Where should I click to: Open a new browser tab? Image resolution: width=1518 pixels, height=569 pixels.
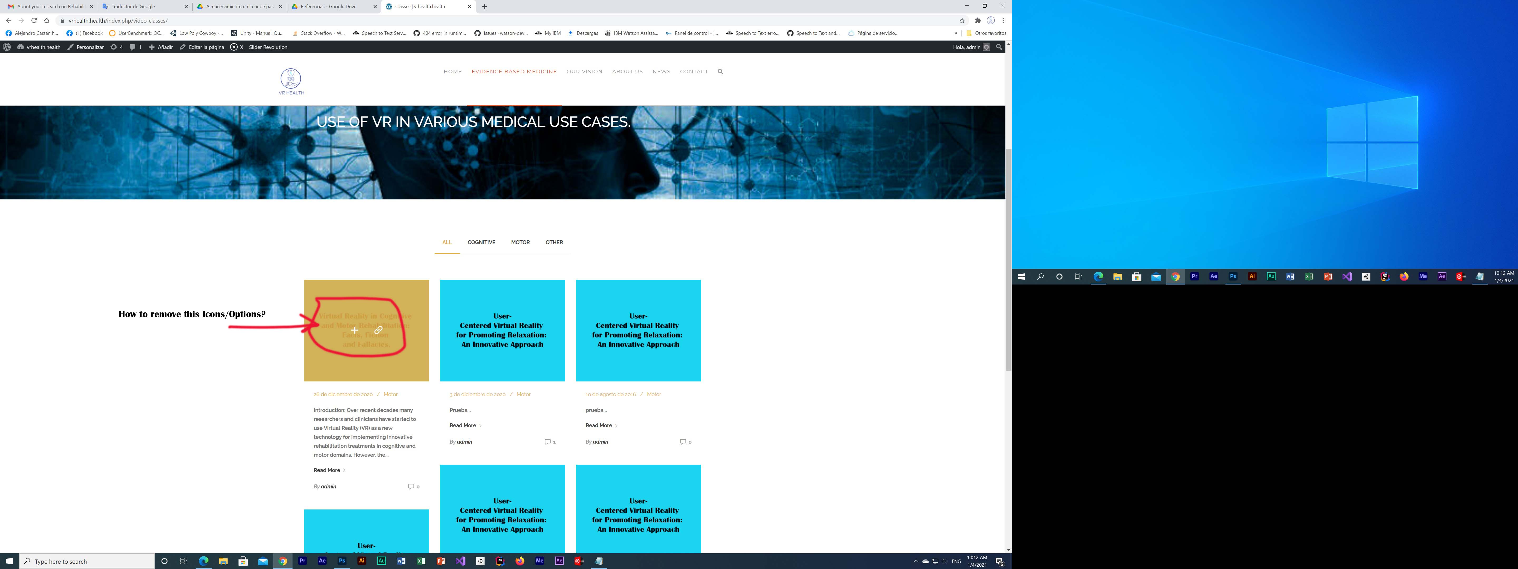484,7
